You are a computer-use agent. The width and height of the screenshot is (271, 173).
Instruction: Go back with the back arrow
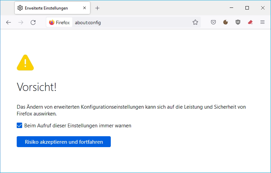tap(9, 22)
